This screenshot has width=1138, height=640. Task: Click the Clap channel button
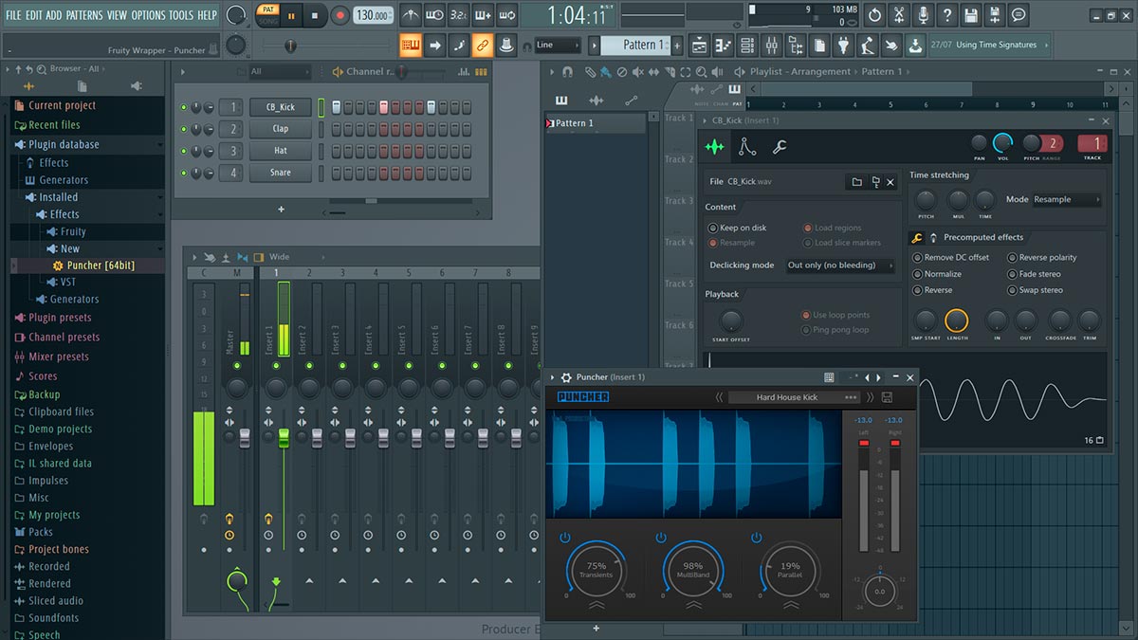[x=280, y=129]
